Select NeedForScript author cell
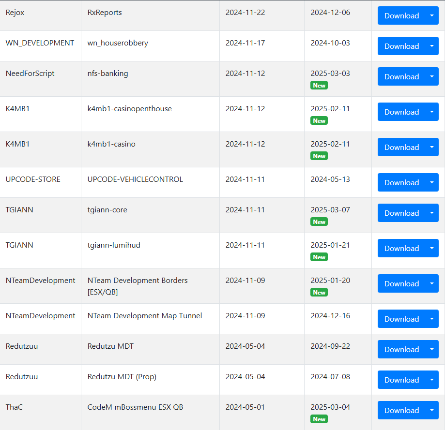This screenshot has width=445, height=430. (x=40, y=79)
